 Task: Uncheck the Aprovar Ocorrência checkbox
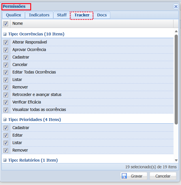pos(6,50)
